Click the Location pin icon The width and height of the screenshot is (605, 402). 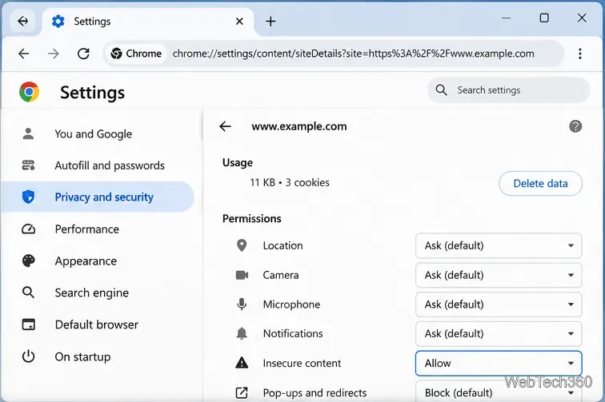242,245
